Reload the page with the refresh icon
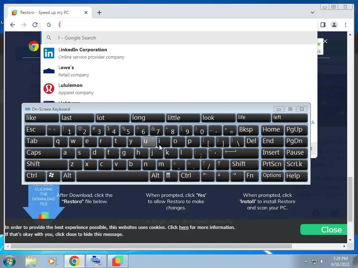 pyautogui.click(x=35, y=25)
